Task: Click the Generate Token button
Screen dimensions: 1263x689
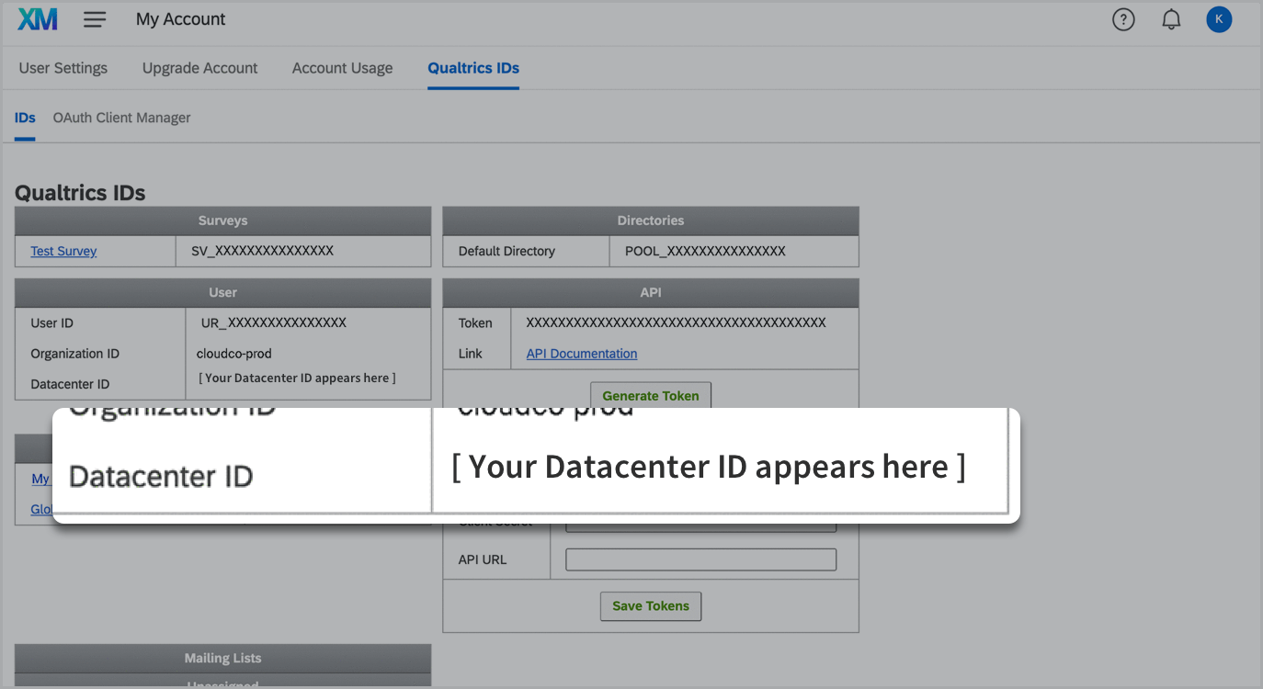Action: point(651,395)
